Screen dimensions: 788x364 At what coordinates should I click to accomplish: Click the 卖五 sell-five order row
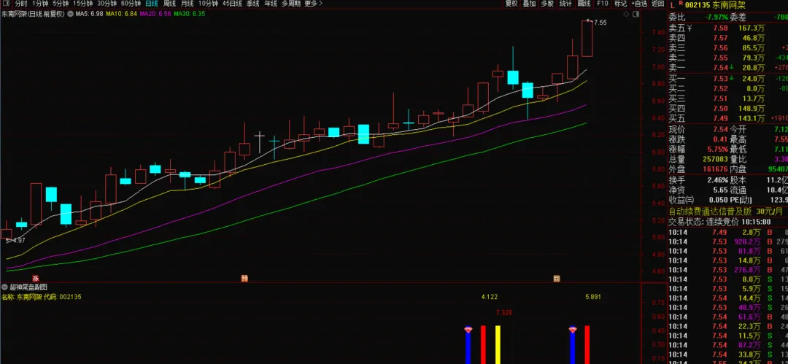tap(727, 28)
